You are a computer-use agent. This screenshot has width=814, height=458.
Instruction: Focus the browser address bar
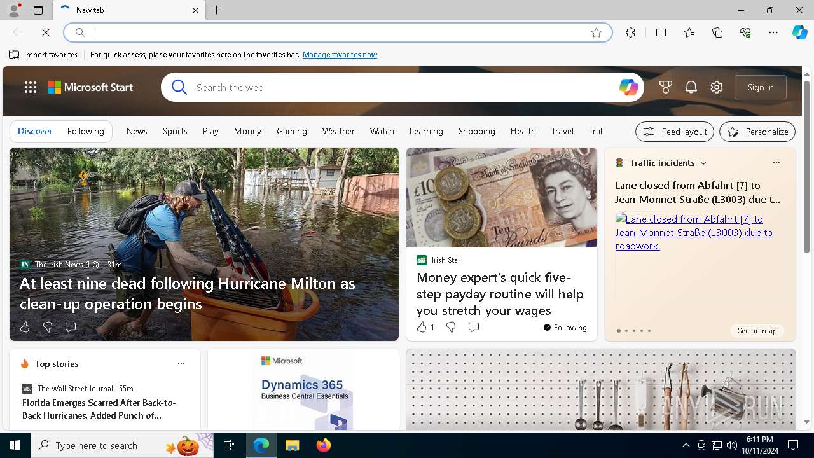coord(338,32)
